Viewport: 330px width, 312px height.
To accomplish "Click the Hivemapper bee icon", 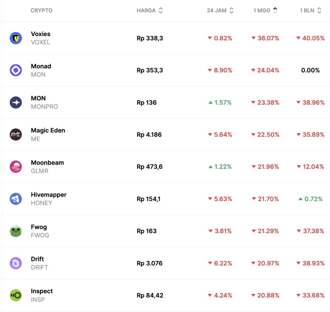I will pyautogui.click(x=16, y=199).
